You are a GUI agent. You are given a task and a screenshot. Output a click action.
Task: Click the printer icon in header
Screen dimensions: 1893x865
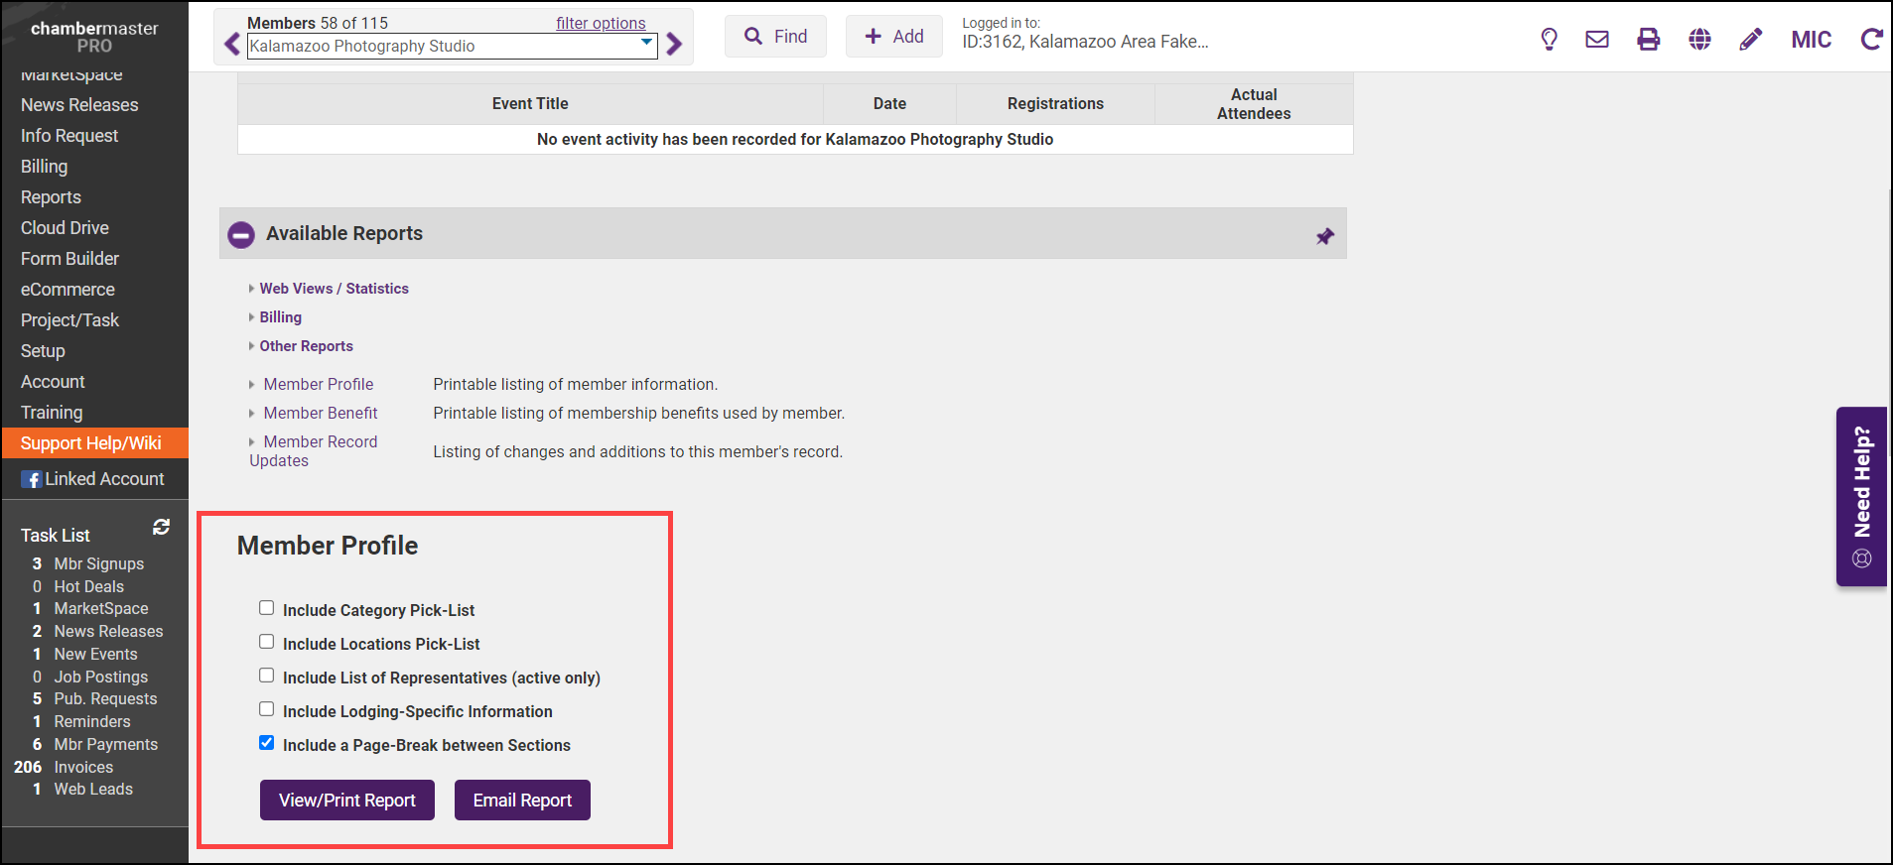[1649, 40]
